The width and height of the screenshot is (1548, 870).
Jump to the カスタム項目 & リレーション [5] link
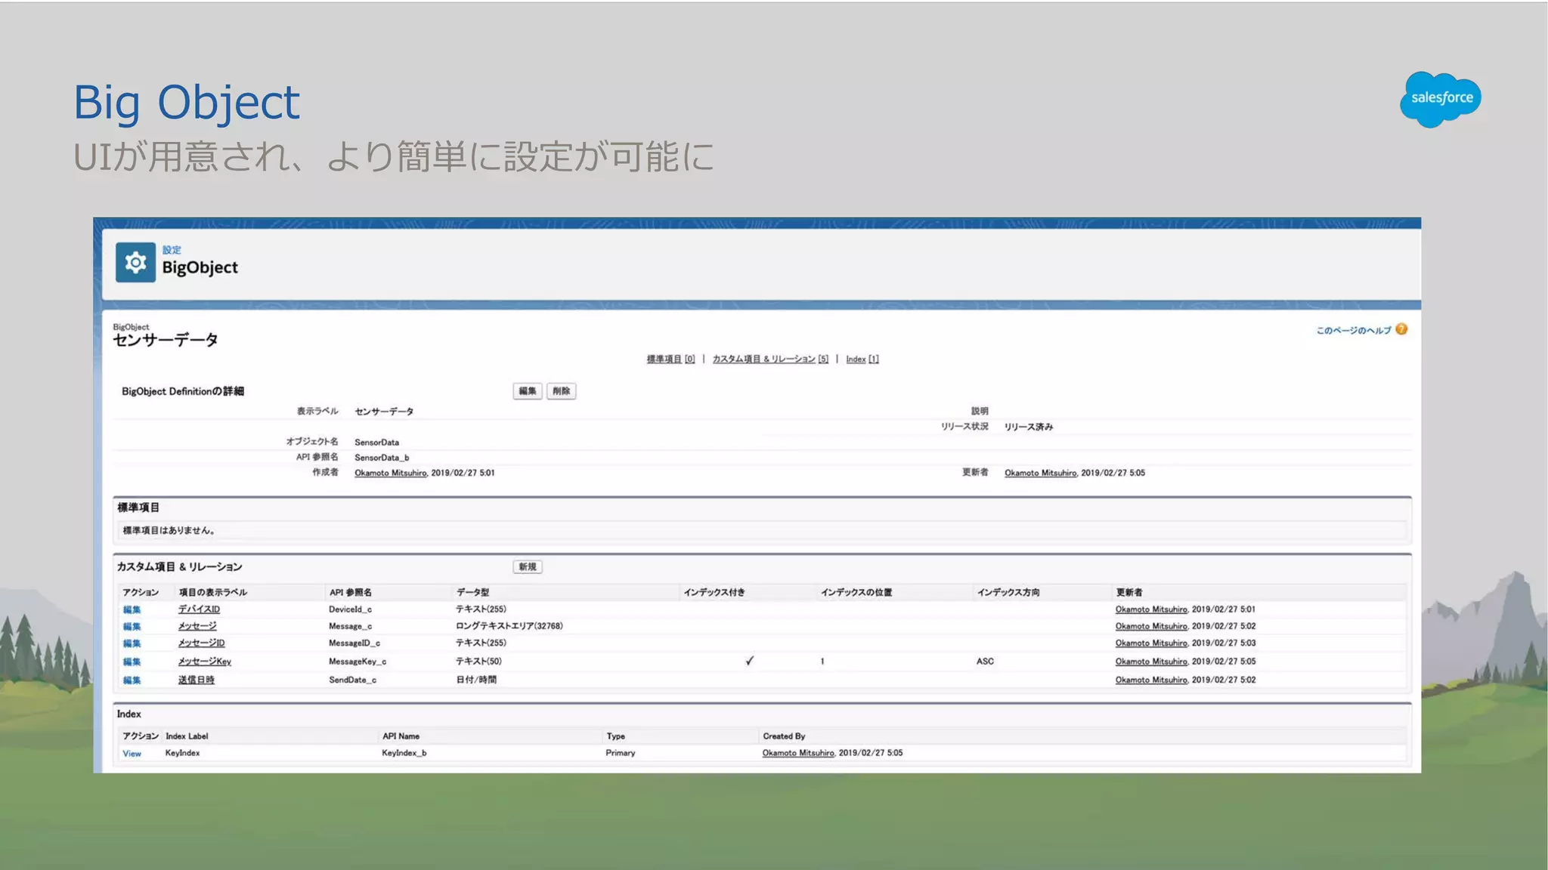tap(769, 359)
